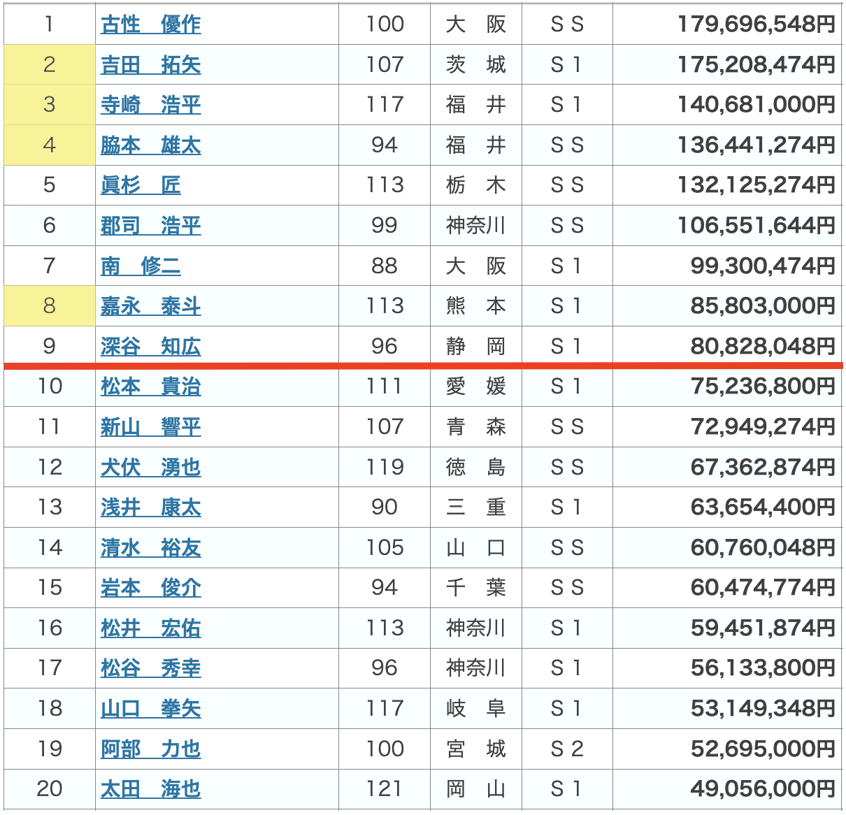The width and height of the screenshot is (846, 815).
Task: Select the 犬伏 湧也 link
Action: coord(150,468)
